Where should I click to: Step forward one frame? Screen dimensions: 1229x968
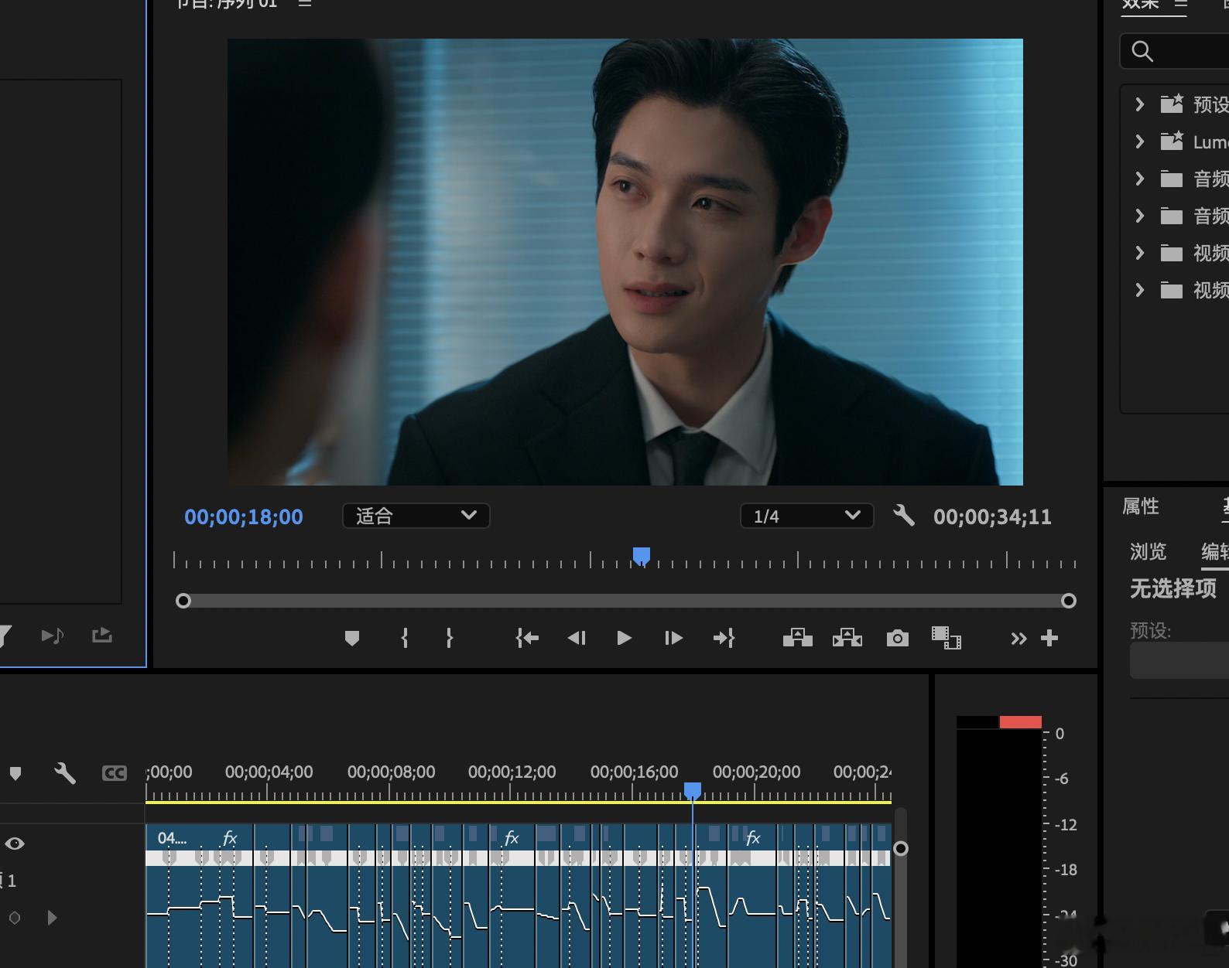(x=673, y=638)
